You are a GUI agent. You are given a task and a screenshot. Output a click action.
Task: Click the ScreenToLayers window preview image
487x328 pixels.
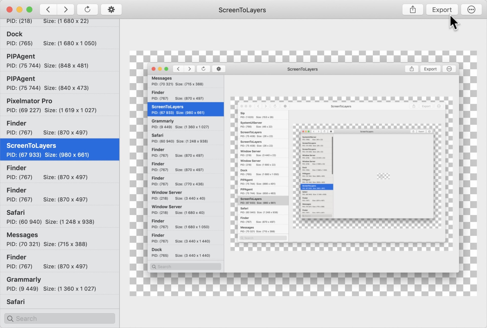303,173
